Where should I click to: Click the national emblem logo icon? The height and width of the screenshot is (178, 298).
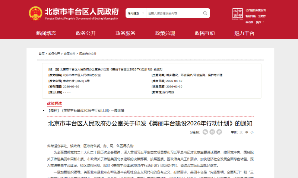tap(35, 13)
